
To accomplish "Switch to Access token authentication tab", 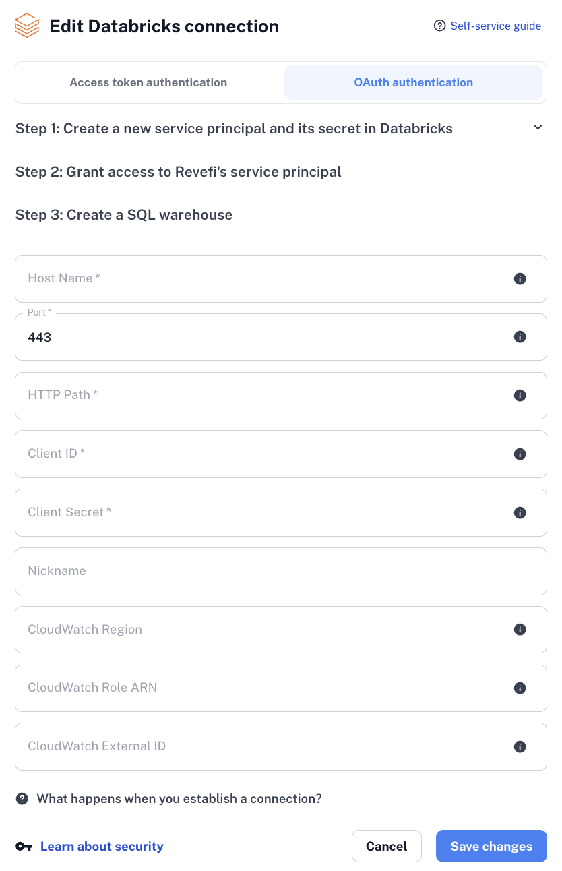I will coord(148,83).
